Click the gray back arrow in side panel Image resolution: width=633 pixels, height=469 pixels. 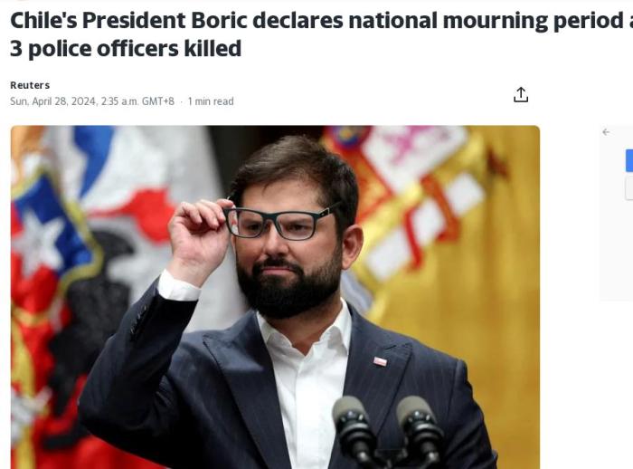point(606,132)
